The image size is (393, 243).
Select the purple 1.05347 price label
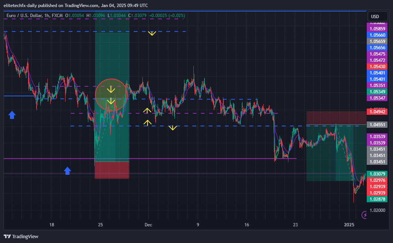click(377, 98)
